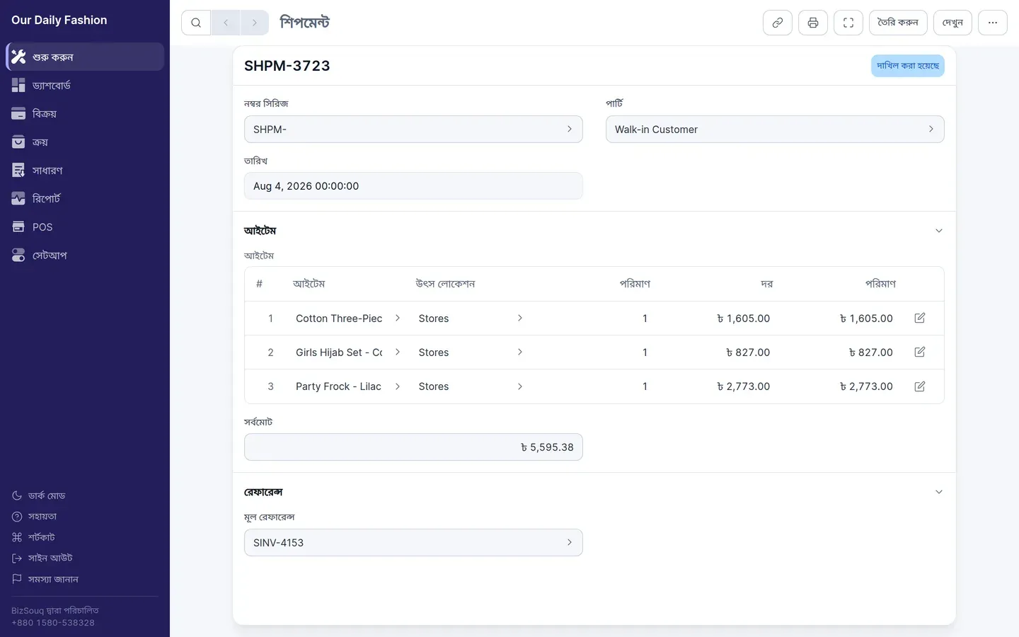Click the শুরু করুন tools icon
Image resolution: width=1019 pixels, height=637 pixels.
tap(18, 57)
